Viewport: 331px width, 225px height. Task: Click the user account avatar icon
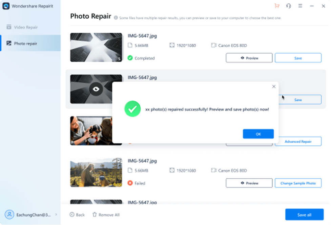pyautogui.click(x=9, y=215)
